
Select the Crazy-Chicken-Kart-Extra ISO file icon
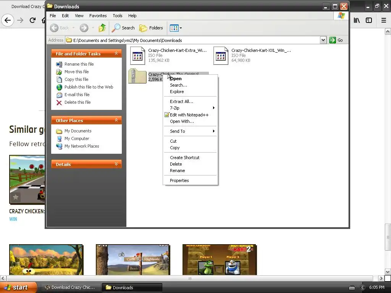click(137, 56)
